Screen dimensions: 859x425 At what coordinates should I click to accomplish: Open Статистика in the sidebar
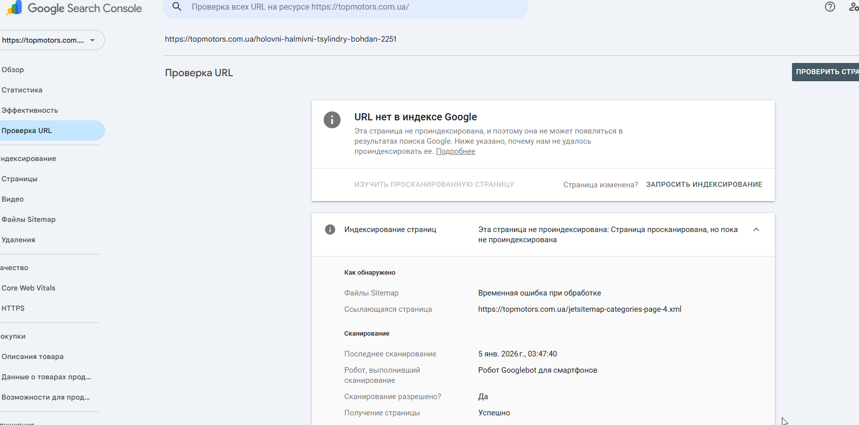click(x=22, y=90)
